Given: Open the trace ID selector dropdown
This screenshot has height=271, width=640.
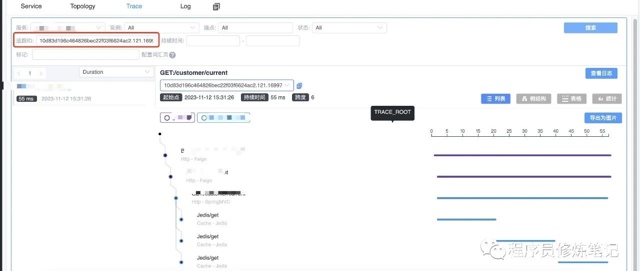Looking at the screenshot, I should point(227,85).
